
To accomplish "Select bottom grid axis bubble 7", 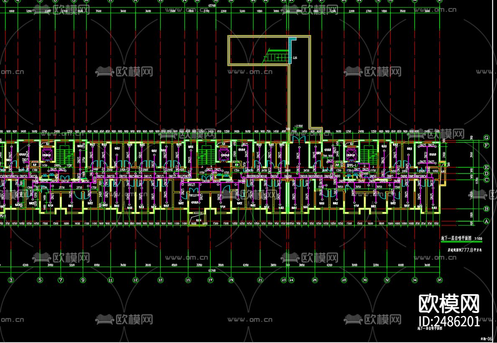I will (61, 280).
